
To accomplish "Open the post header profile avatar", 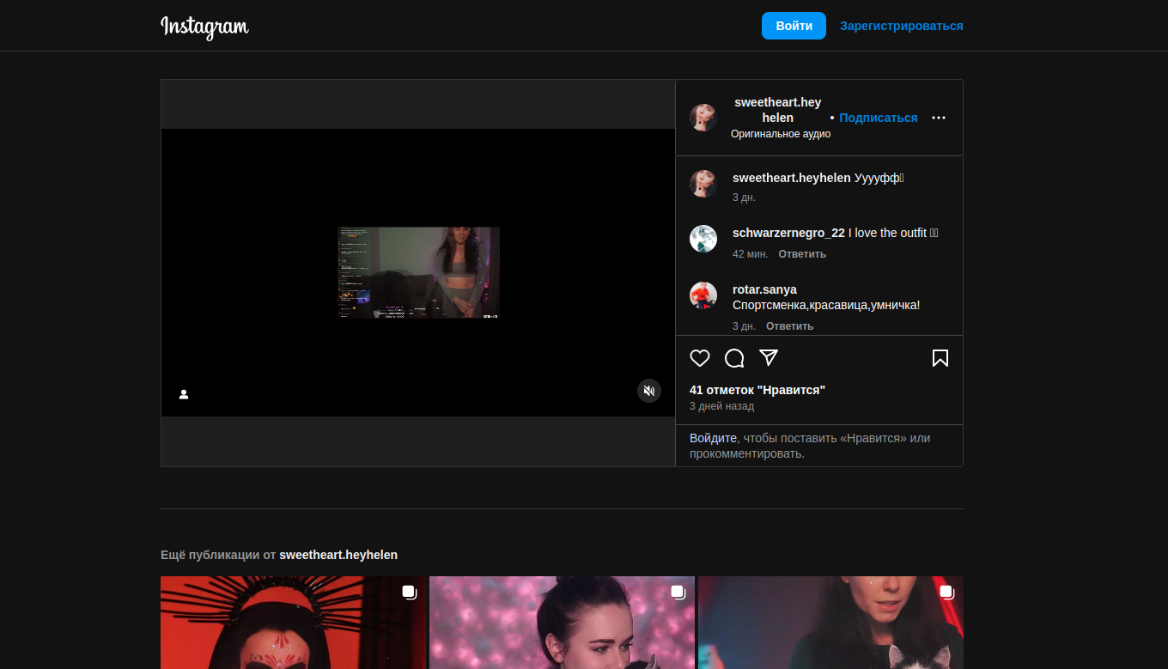I will point(703,118).
